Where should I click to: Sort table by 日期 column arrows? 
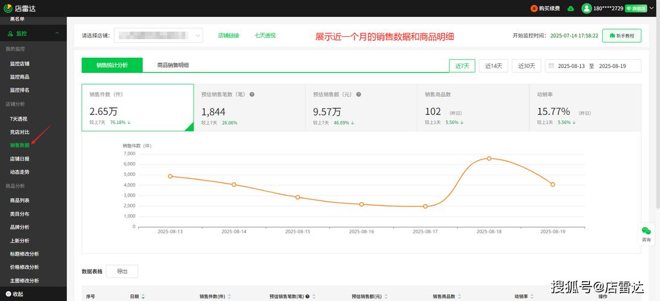click(143, 296)
